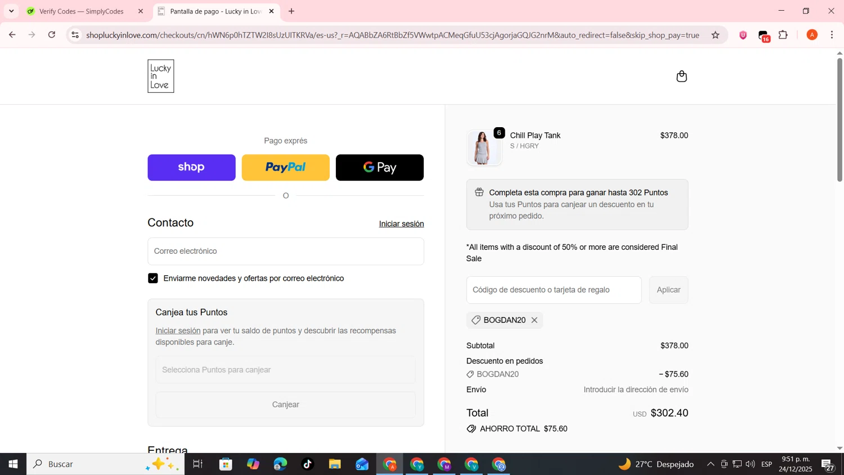
Task: Open Microsoft Store from taskbar
Action: tap(226, 464)
